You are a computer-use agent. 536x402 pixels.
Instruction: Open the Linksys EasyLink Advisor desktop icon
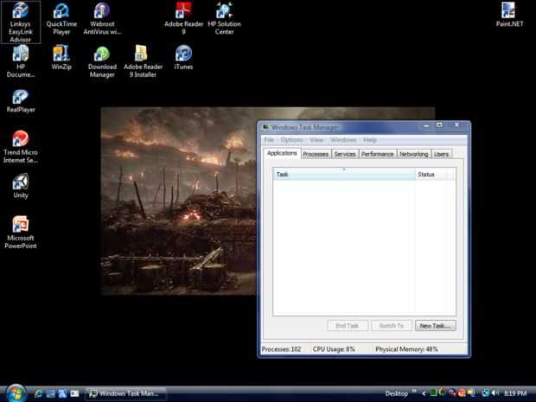pos(21,22)
